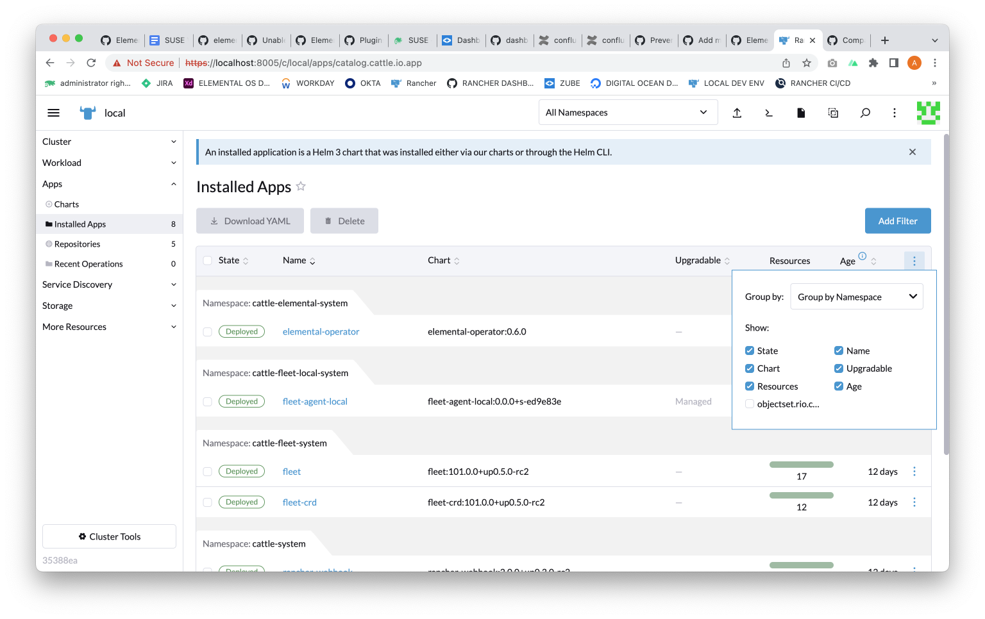Open Chrome profile avatar A
Viewport: 985px width, 619px height.
tap(914, 63)
